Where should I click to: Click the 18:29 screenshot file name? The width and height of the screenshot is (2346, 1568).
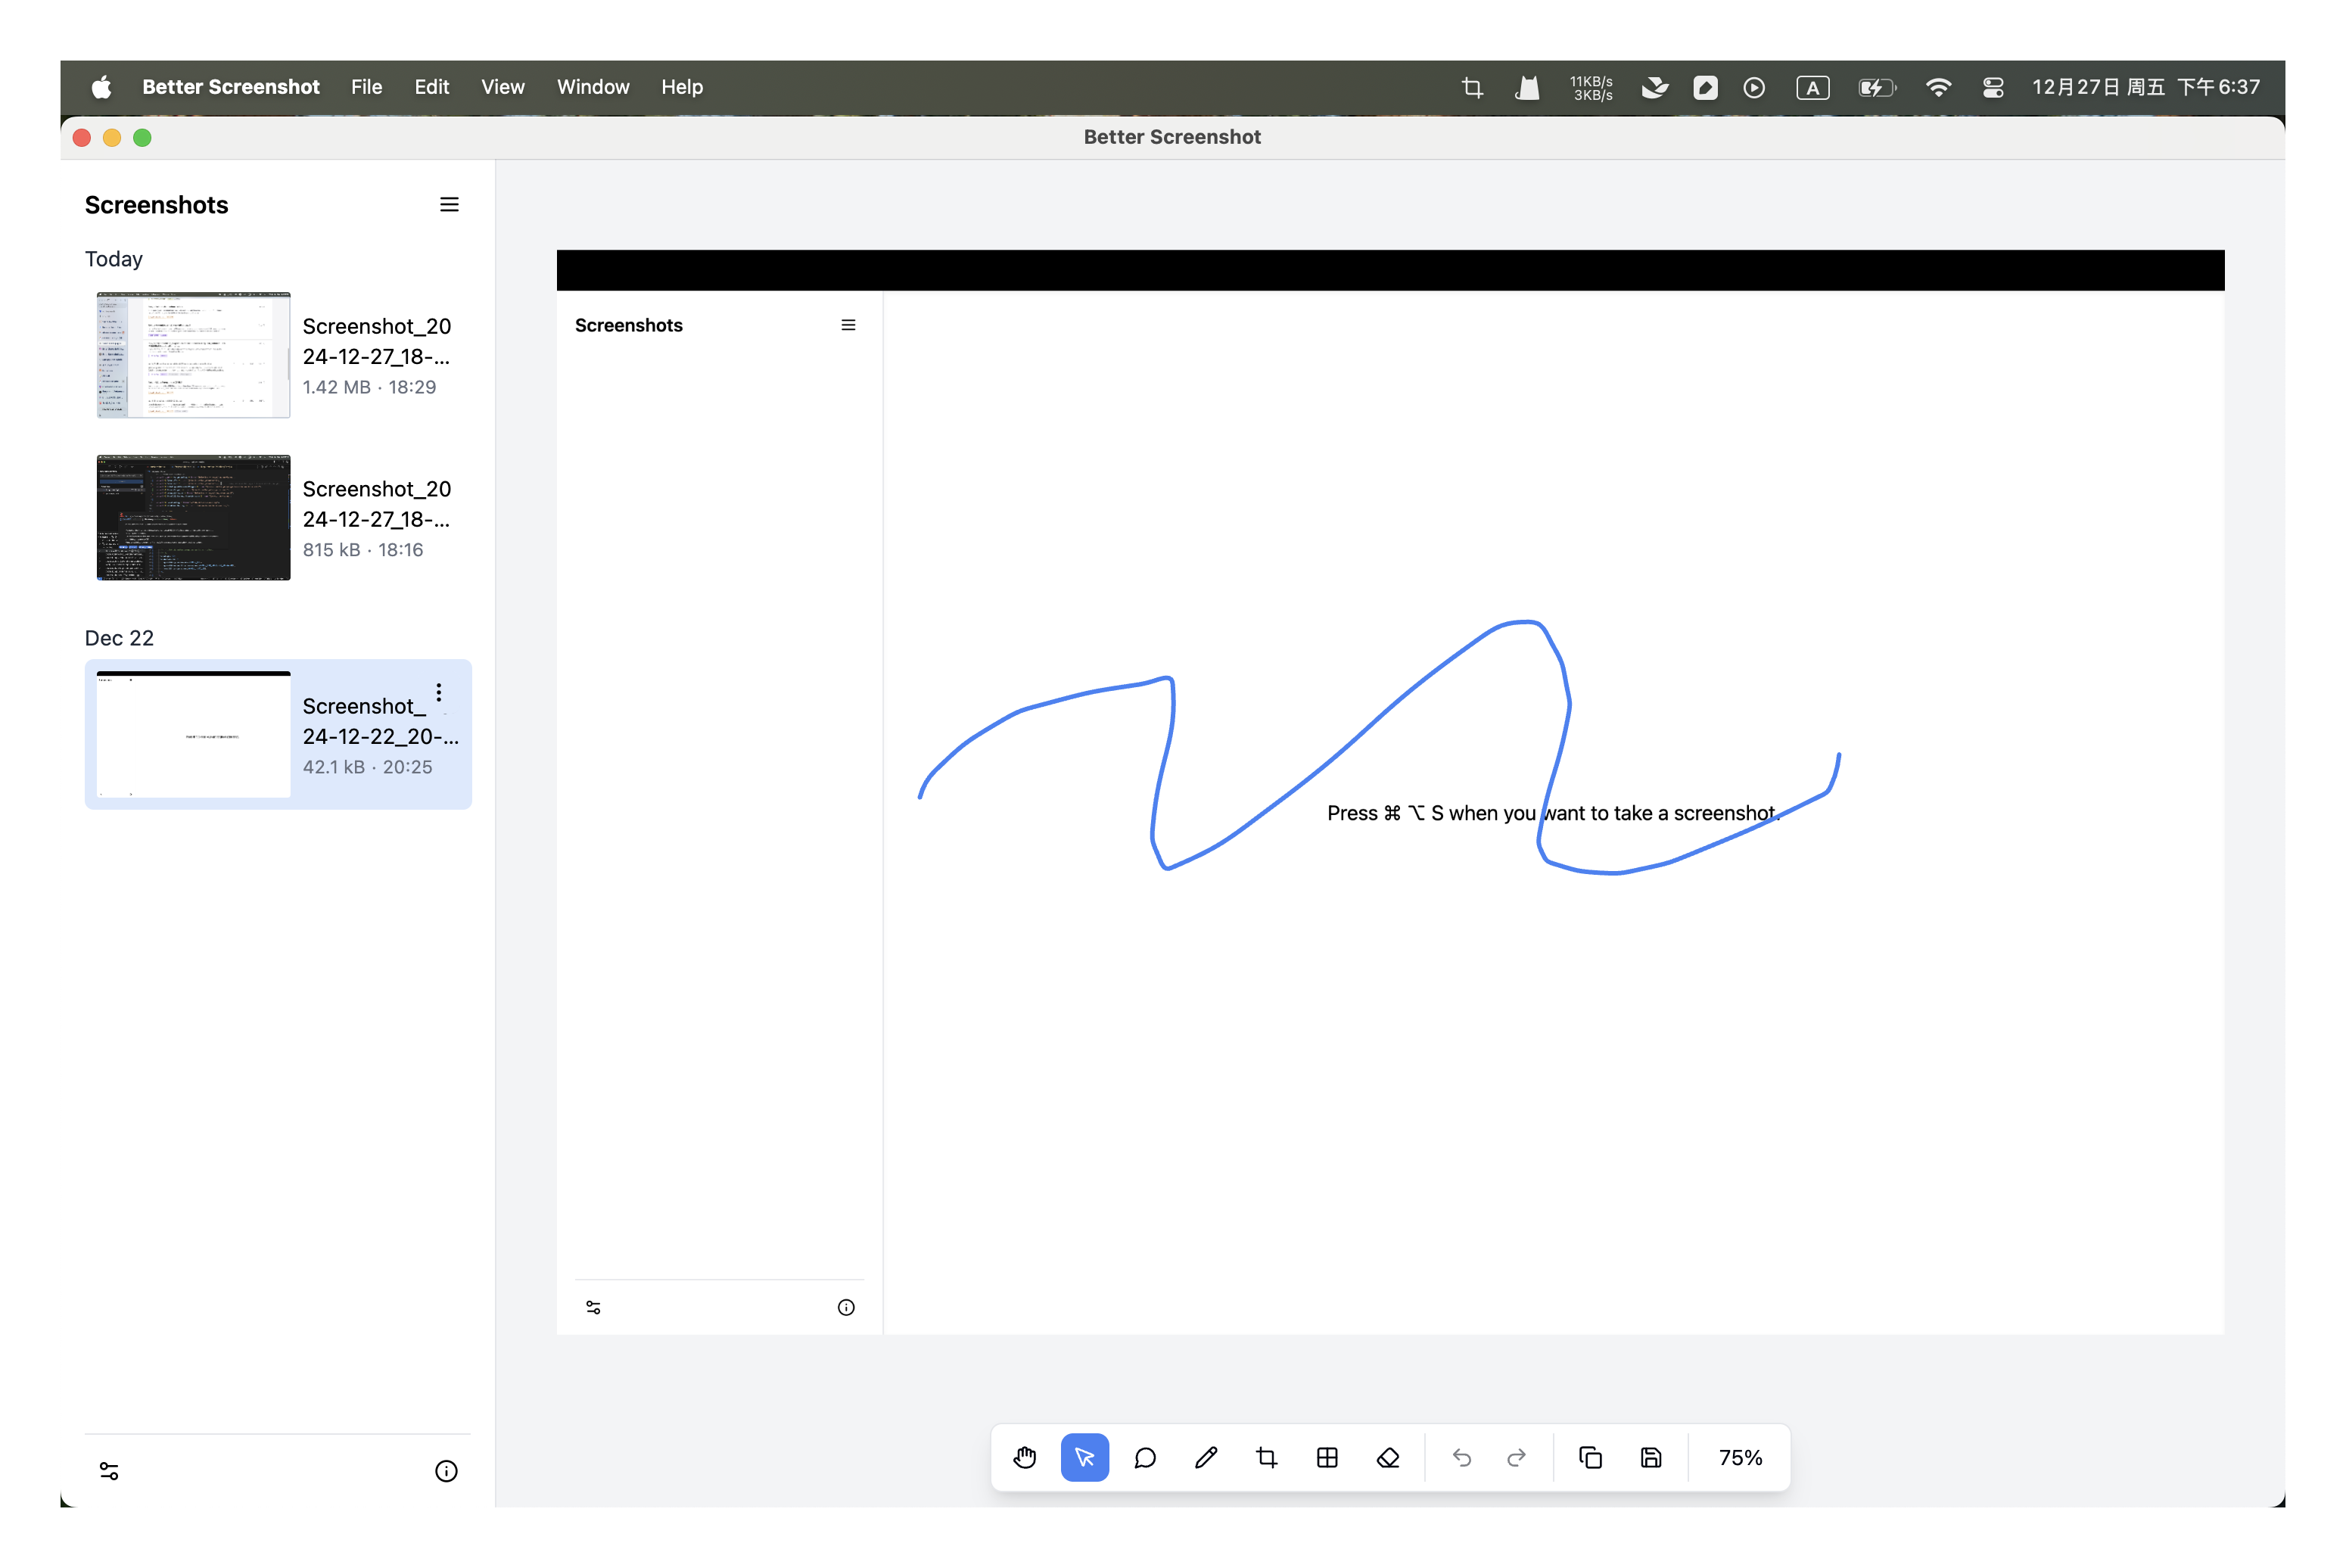(377, 341)
